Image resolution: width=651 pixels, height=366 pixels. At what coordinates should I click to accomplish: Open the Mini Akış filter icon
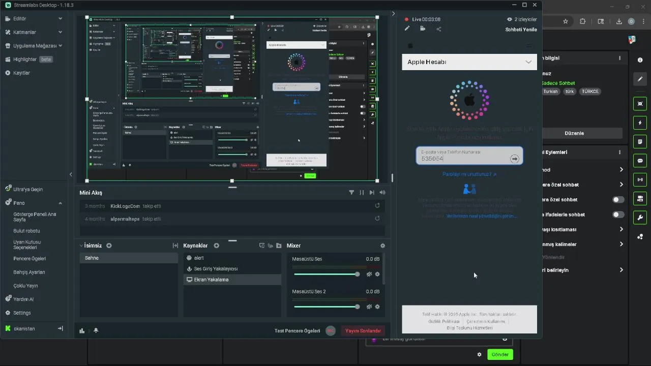tap(351, 193)
